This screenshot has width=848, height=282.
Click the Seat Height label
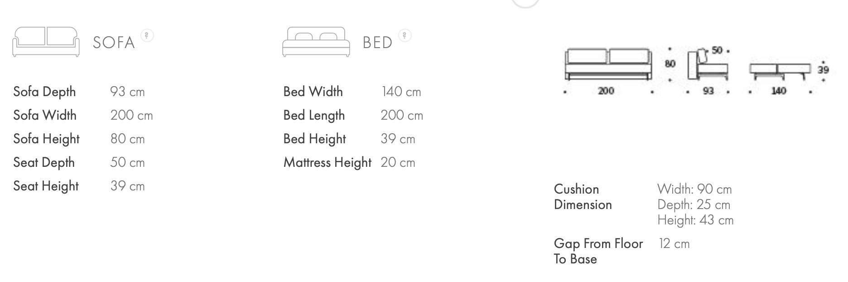[x=46, y=186]
